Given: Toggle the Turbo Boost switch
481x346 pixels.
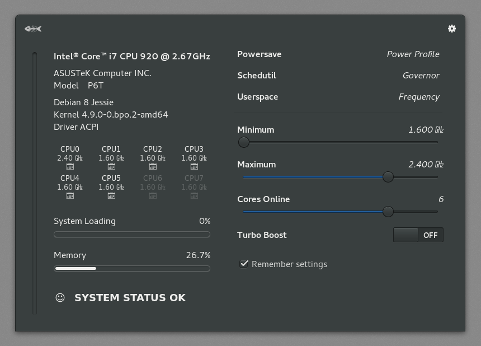Looking at the screenshot, I should (x=418, y=235).
